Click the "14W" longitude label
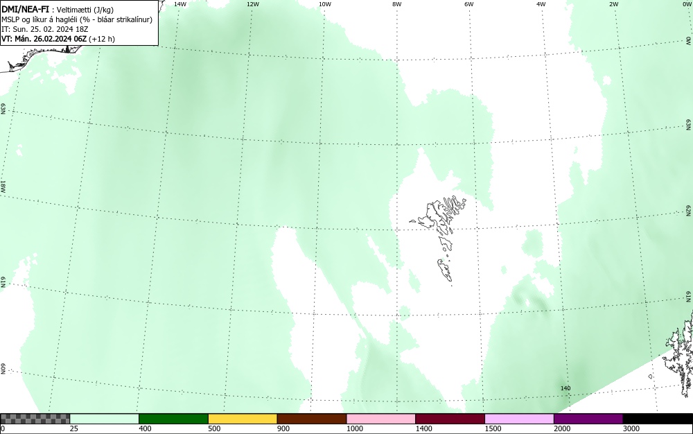Viewport: 693px width, 434px height. [x=180, y=4]
